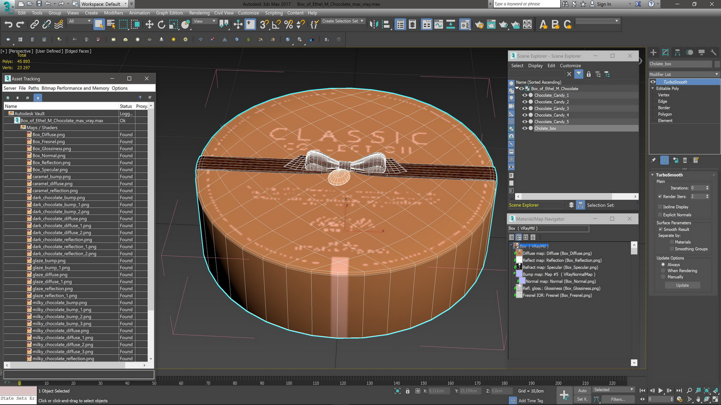Screen dimensions: 721x405
Task: Open the Scripting menu
Action: (274, 13)
